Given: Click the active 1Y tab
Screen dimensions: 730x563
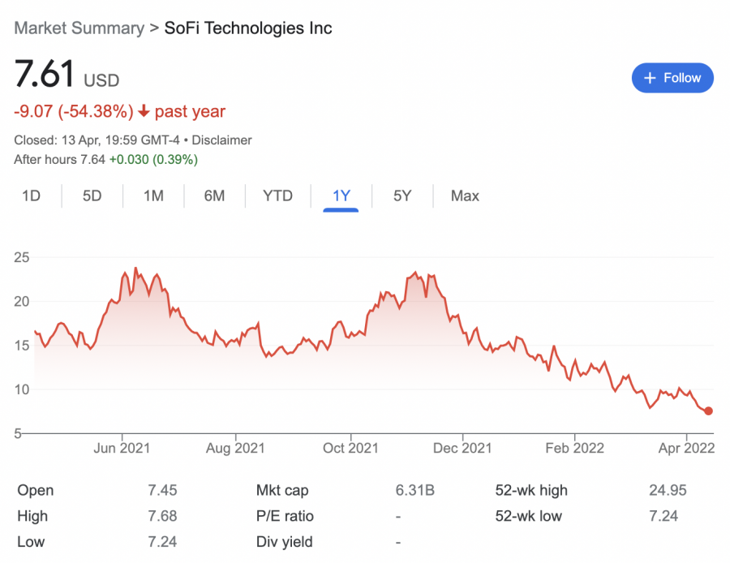Looking at the screenshot, I should pos(341,196).
